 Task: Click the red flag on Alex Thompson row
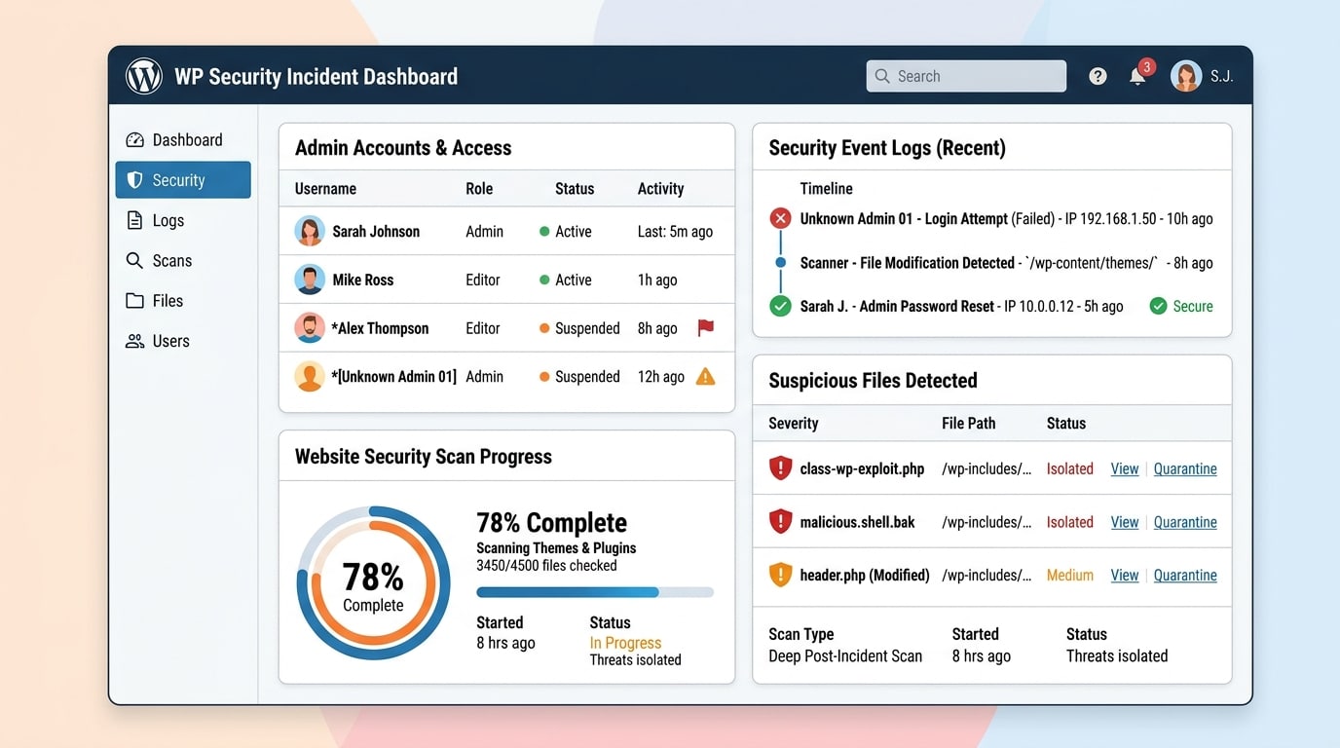click(706, 328)
